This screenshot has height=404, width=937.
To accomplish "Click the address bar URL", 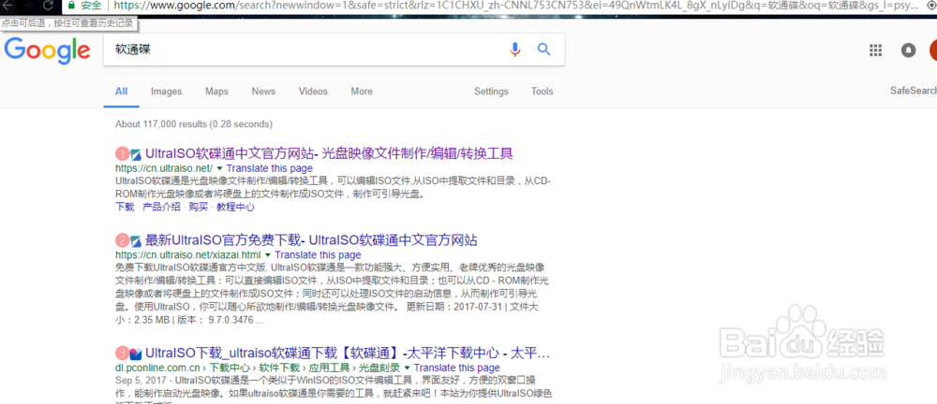I will (x=517, y=6).
